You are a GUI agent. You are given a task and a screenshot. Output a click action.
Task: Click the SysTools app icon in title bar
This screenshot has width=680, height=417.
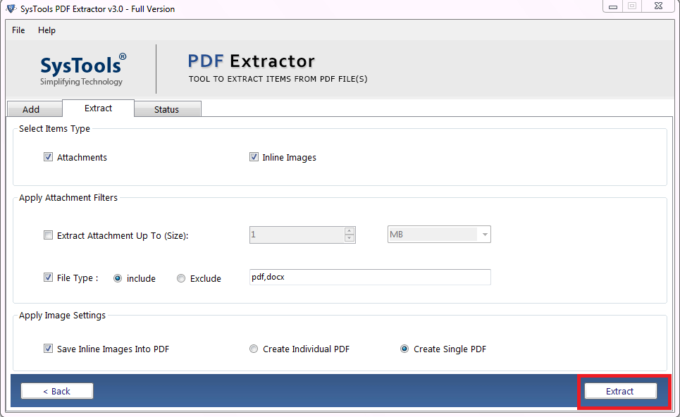click(x=11, y=8)
